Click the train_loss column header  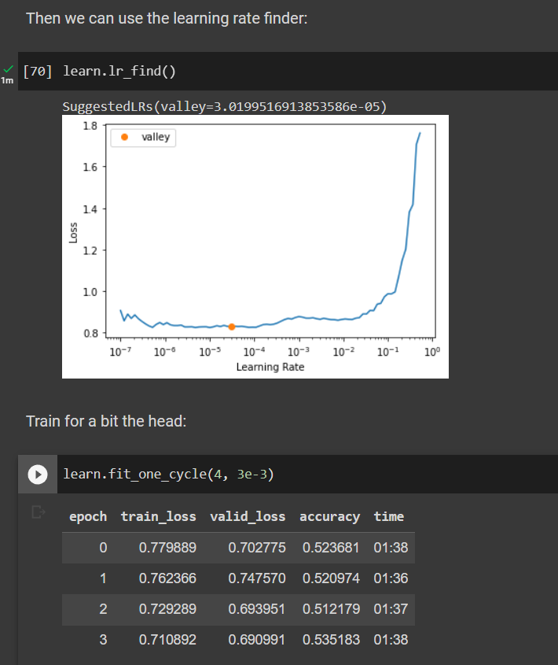[x=158, y=517]
